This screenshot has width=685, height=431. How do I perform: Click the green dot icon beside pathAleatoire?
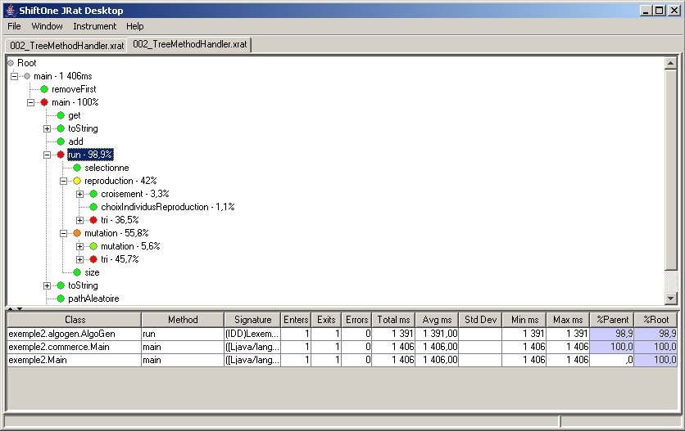pyautogui.click(x=61, y=299)
